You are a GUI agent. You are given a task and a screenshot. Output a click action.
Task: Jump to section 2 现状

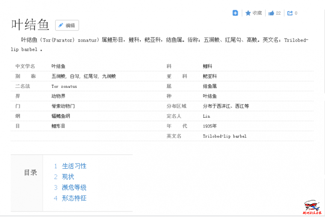point(68,177)
